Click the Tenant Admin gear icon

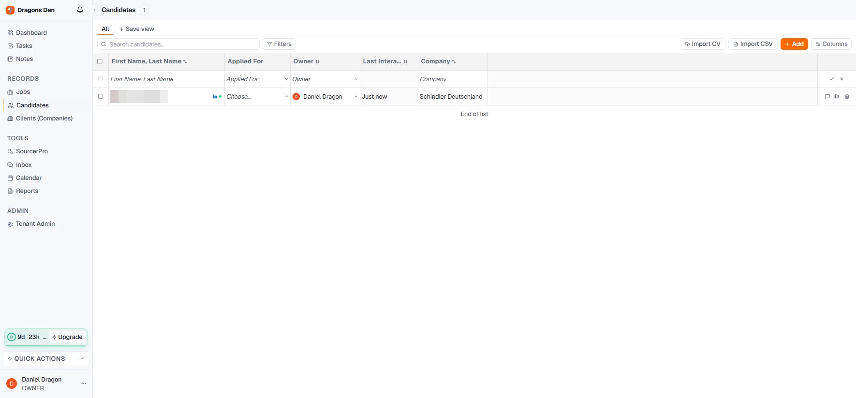(x=10, y=224)
